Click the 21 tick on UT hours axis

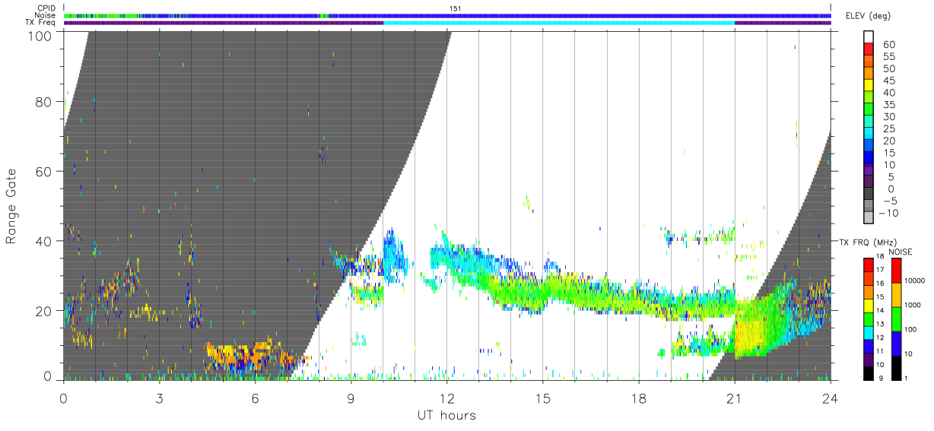click(735, 398)
